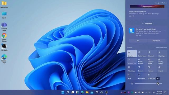Screen dimensions: 169x95
Task: Click the OneDrive cloud tray icon
Action: click(x=135, y=92)
